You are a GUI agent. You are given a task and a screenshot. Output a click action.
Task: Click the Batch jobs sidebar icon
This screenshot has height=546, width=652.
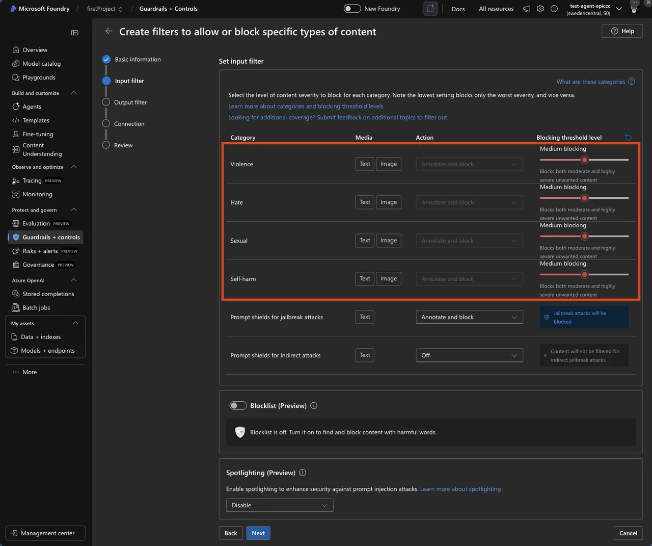coord(16,307)
